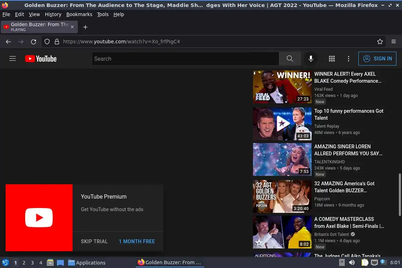Show the desktop from the taskbar
This screenshot has width=402, height=268.
click(x=60, y=263)
